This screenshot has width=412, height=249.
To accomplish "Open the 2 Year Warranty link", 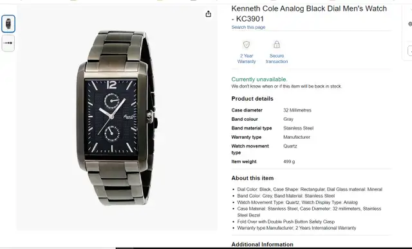I will [x=246, y=58].
